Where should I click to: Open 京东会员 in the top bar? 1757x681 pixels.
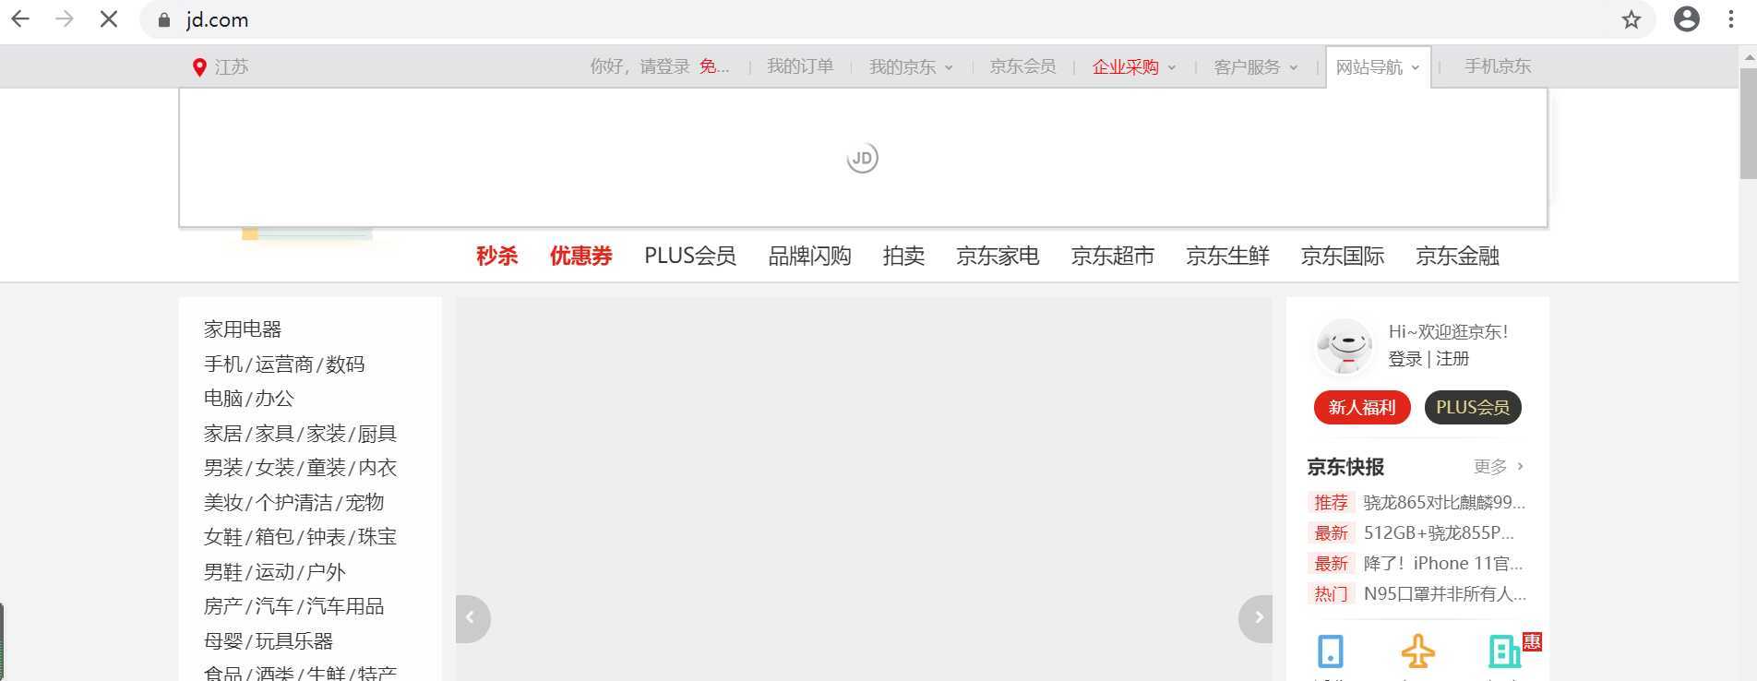click(1022, 66)
